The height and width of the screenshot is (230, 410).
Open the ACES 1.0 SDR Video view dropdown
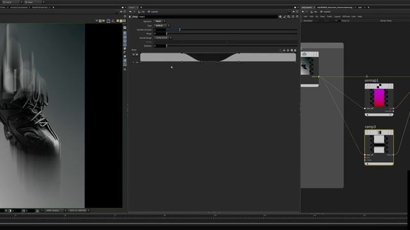click(79, 210)
